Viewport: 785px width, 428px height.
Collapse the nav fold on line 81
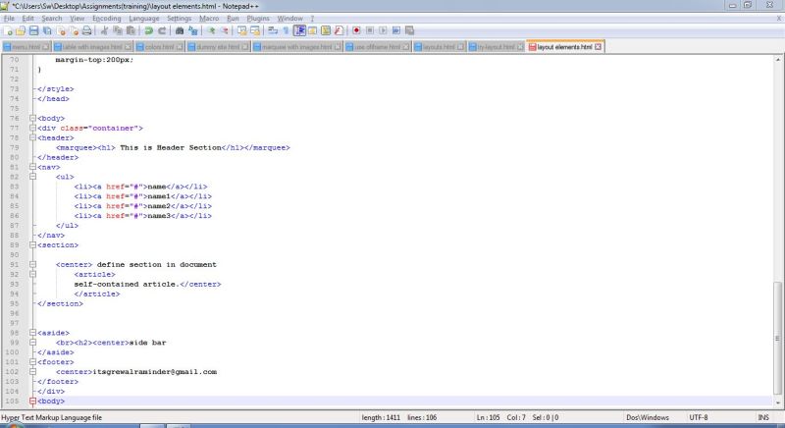32,167
